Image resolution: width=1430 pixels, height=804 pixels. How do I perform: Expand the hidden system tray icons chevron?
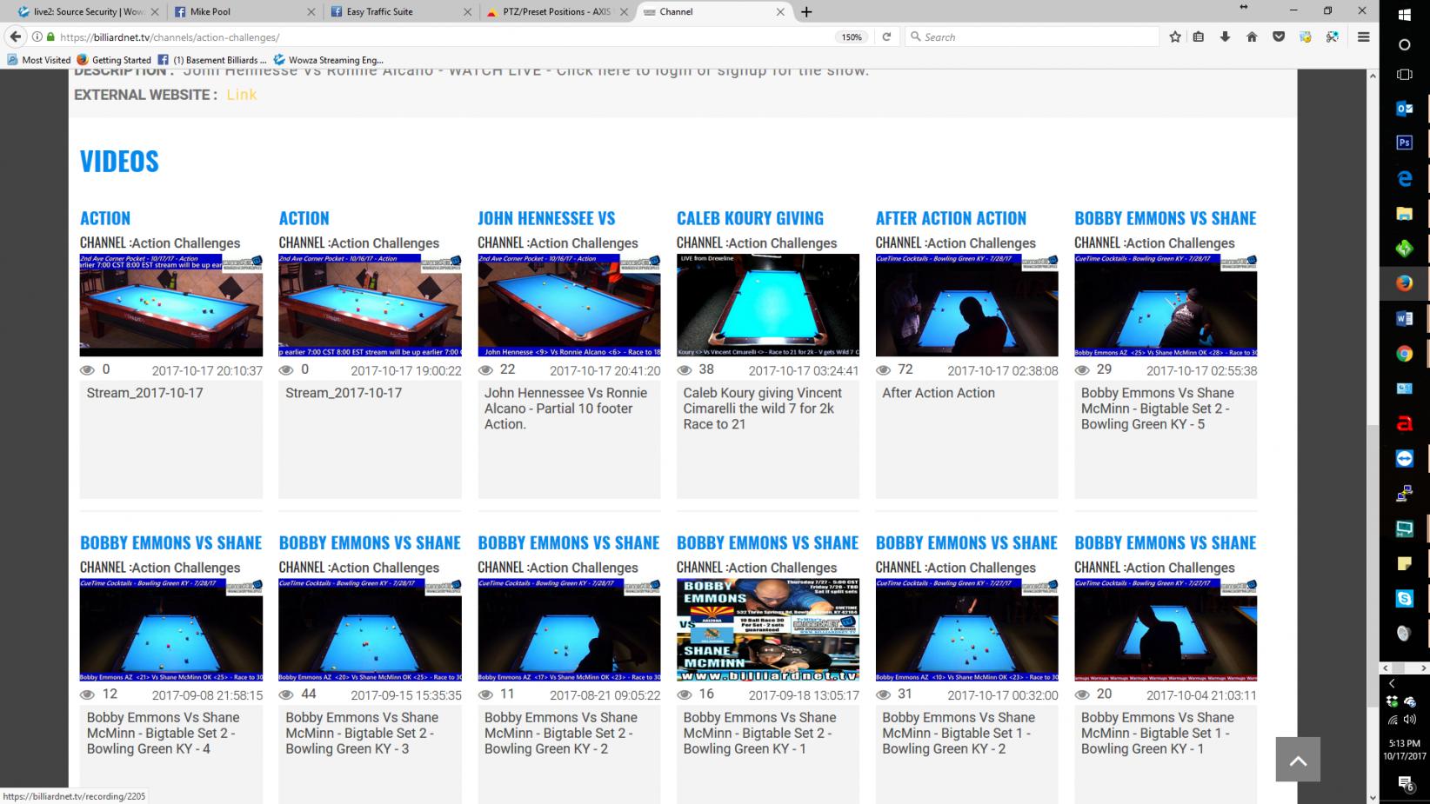(1391, 684)
